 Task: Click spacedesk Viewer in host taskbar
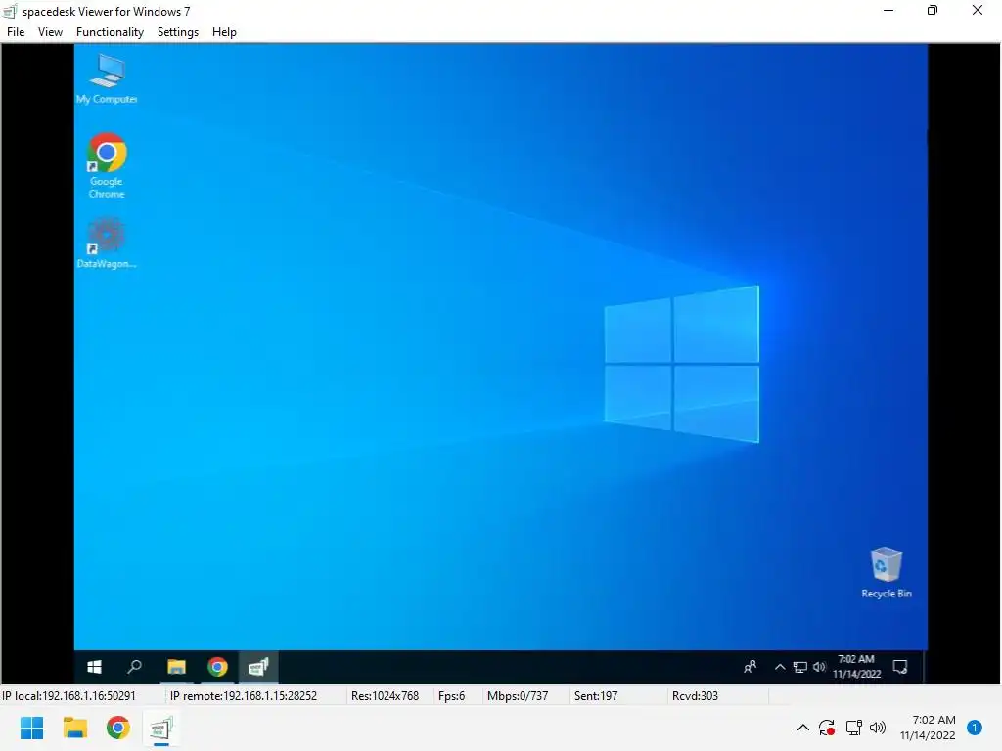click(x=160, y=728)
